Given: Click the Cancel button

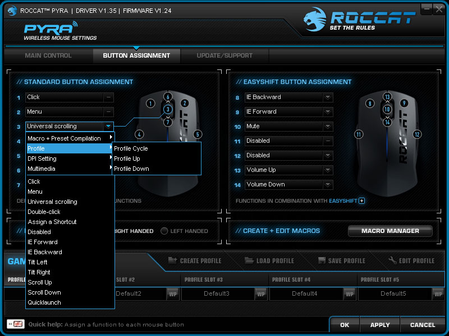Looking at the screenshot, I should (x=423, y=325).
